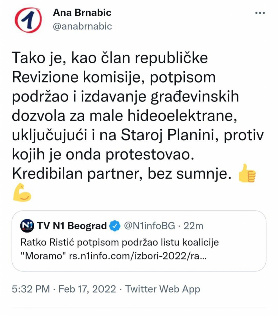Image resolution: width=278 pixels, height=316 pixels.
Task: Click the 22m timestamp on quoted tweet
Action: (x=193, y=226)
